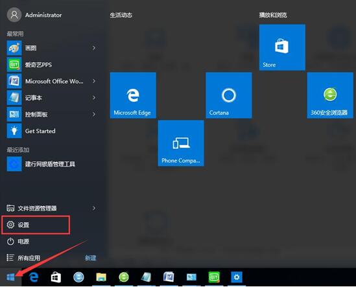The height and width of the screenshot is (287, 356).
Task: Open Get Started lightbulb icon
Action: (14, 131)
